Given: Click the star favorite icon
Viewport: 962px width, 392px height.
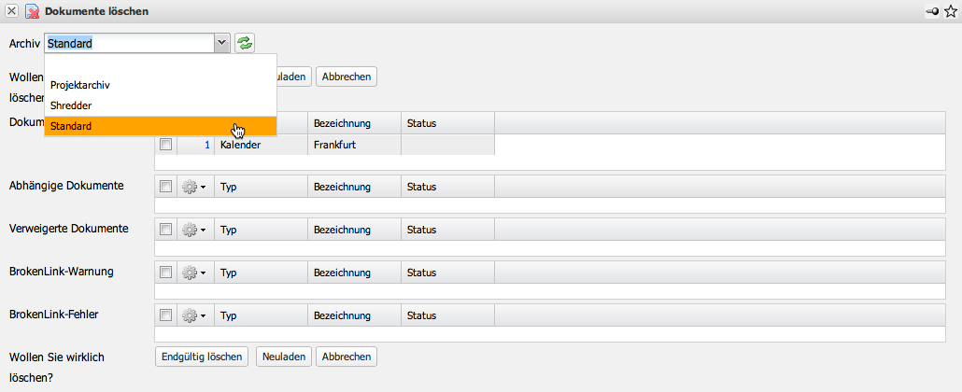Looking at the screenshot, I should pyautogui.click(x=951, y=10).
